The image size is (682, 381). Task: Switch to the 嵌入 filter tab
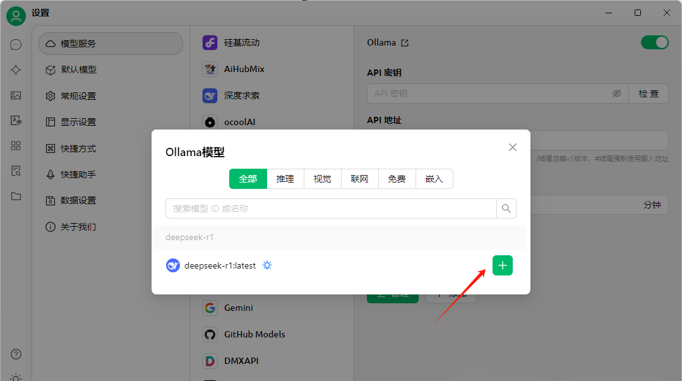point(434,179)
